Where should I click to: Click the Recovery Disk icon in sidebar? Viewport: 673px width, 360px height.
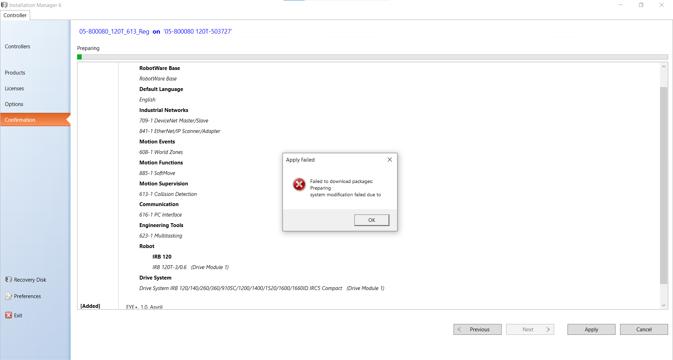[x=9, y=280]
